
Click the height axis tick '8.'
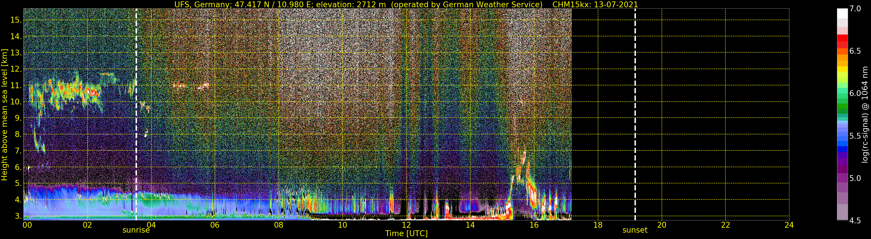point(18,134)
